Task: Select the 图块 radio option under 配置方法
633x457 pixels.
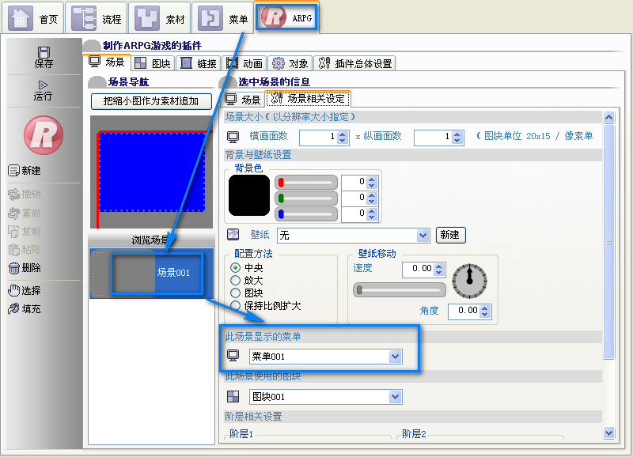Action: 235,293
